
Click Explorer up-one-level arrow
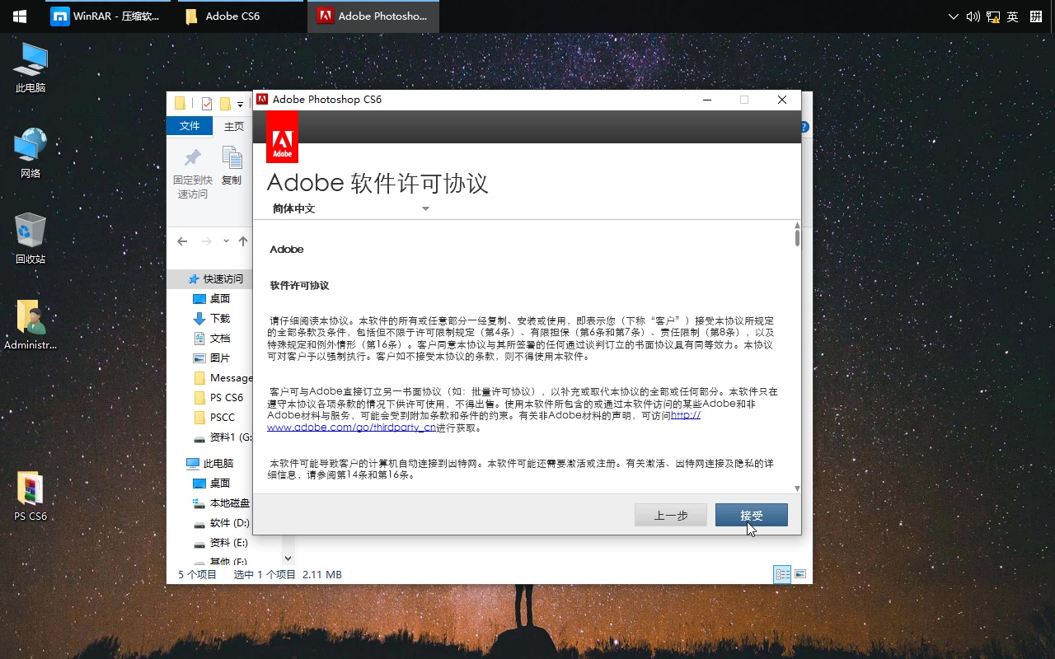[243, 241]
